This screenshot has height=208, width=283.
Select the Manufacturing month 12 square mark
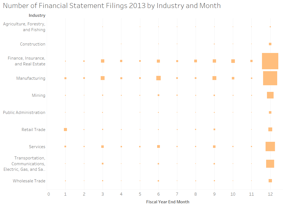coord(270,78)
